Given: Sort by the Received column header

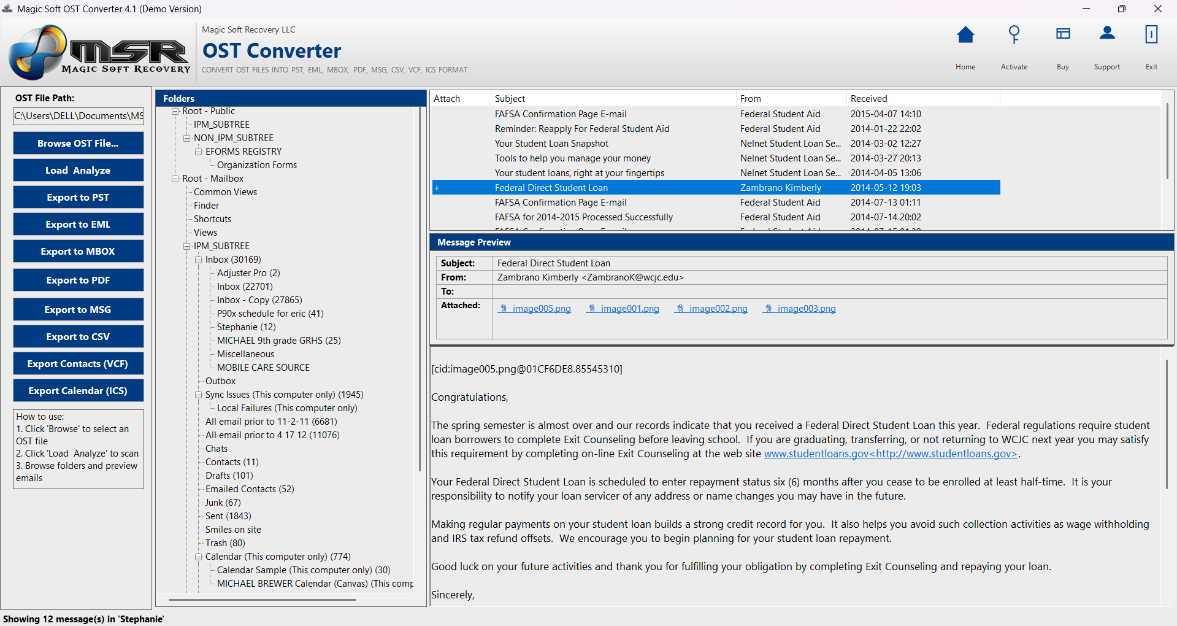Looking at the screenshot, I should point(923,99).
